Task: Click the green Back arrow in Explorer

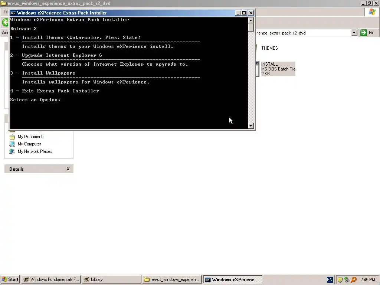Action: tap(6, 22)
